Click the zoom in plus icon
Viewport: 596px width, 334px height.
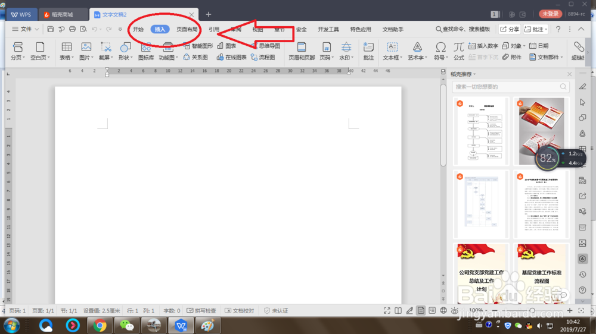tap(570, 310)
